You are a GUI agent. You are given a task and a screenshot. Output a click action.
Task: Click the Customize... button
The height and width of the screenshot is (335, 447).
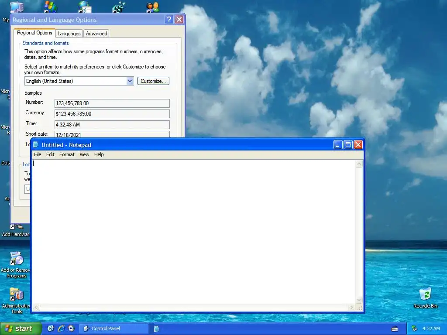tap(153, 81)
